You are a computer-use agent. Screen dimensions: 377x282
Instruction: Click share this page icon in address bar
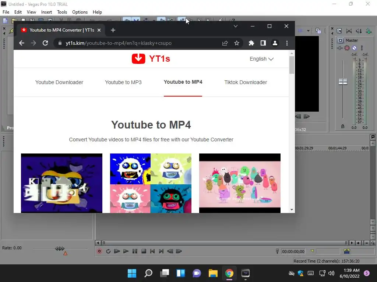click(225, 43)
